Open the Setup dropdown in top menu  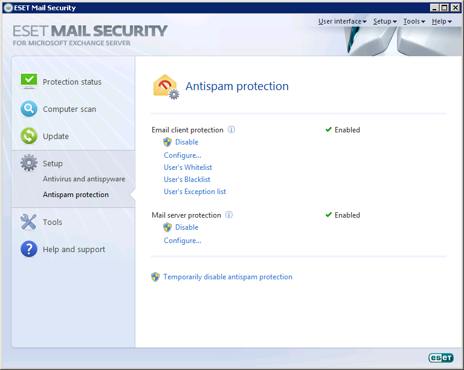(x=385, y=21)
